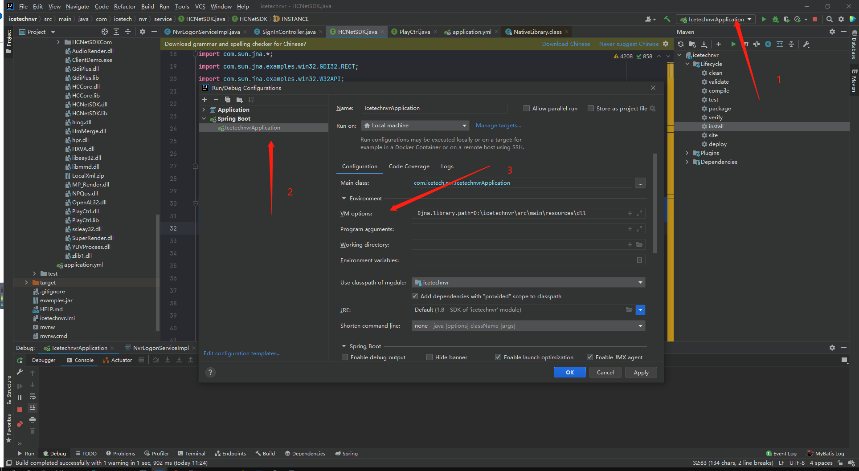Viewport: 859px width, 471px height.
Task: Run the Maven install lifecycle goal
Action: click(714, 126)
